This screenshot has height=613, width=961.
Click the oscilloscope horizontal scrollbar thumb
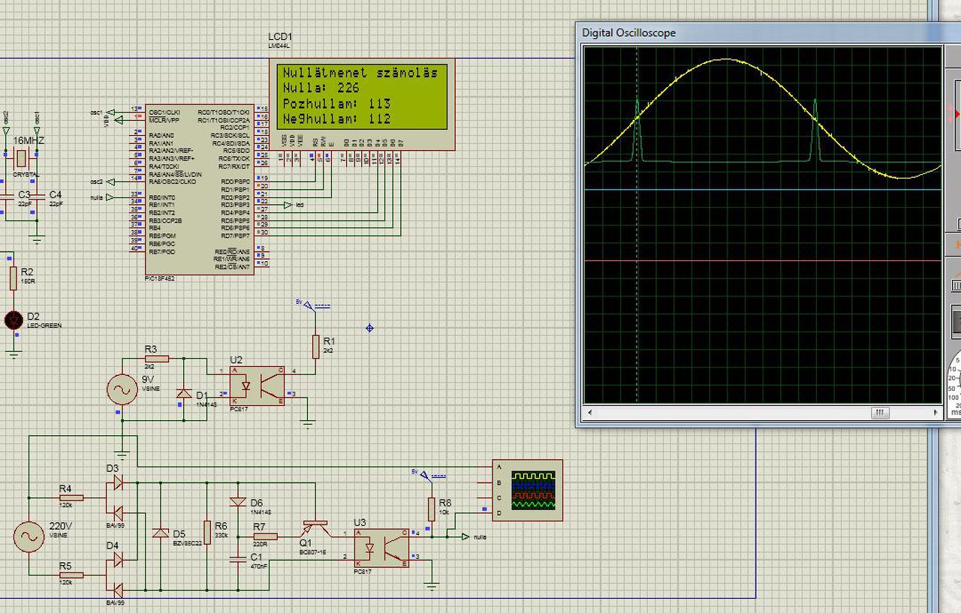coord(879,413)
